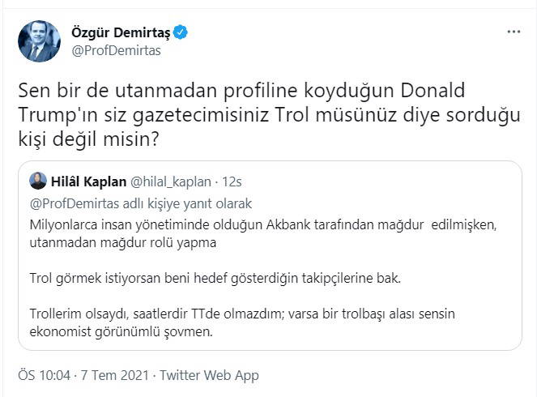This screenshot has height=397, width=537.
Task: Click the ÖS 10:04 time stamp
Action: point(45,376)
